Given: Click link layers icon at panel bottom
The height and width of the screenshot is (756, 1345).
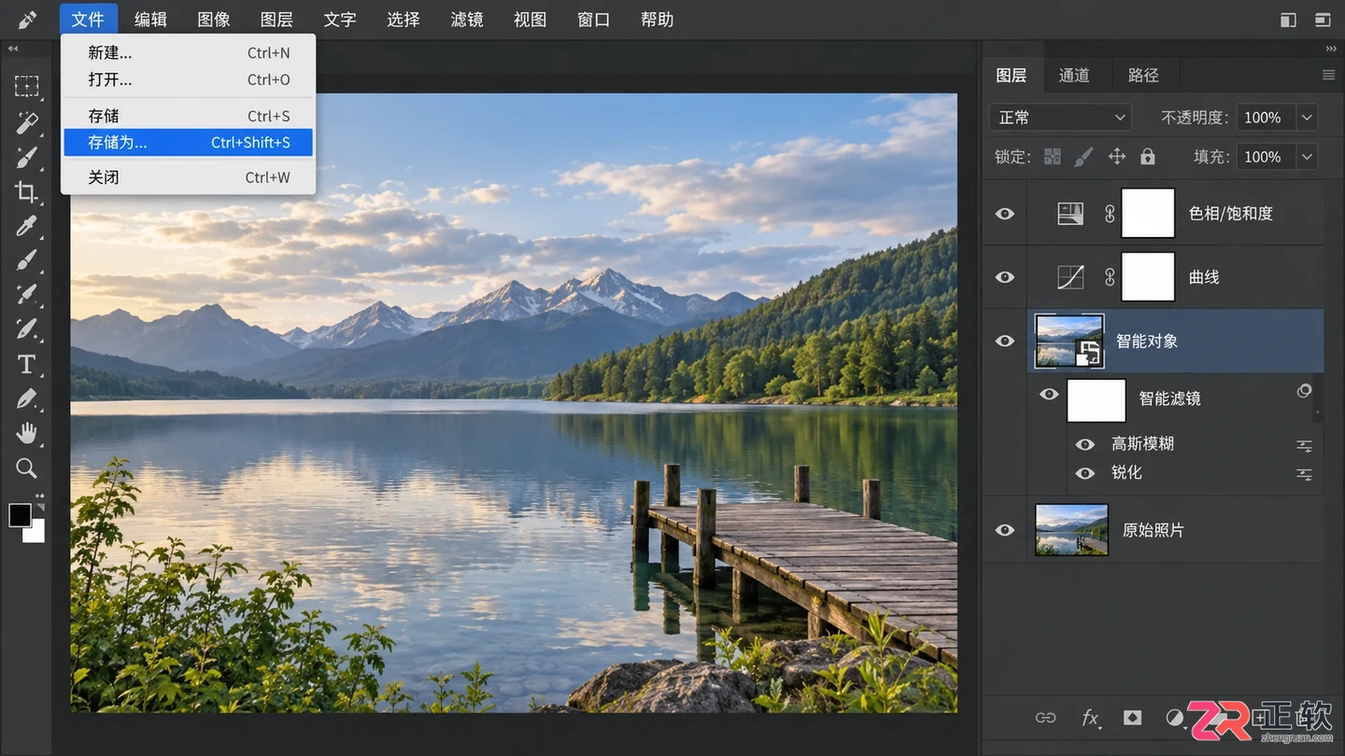Looking at the screenshot, I should (1045, 718).
